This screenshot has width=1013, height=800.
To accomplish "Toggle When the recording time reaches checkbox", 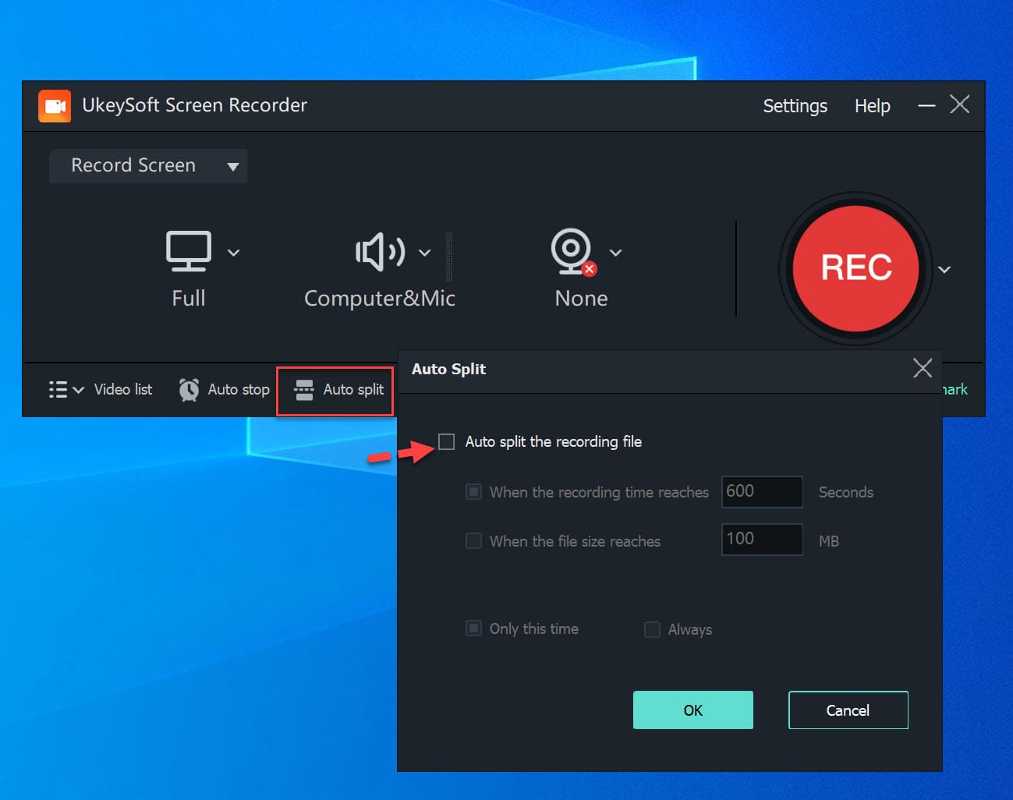I will click(x=473, y=492).
